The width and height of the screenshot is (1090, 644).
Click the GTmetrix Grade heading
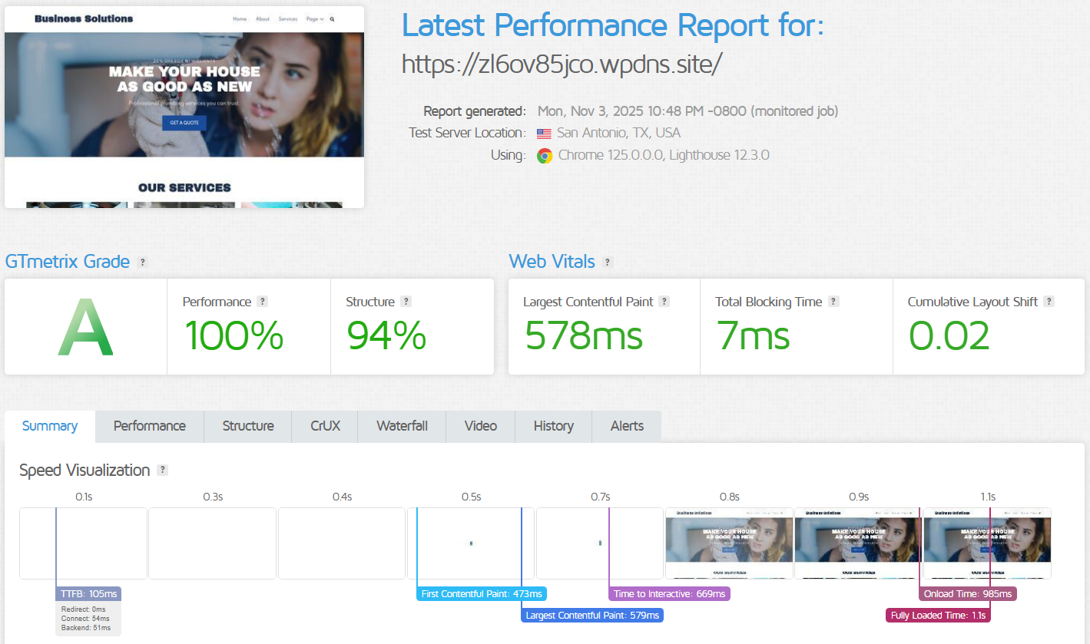point(68,262)
